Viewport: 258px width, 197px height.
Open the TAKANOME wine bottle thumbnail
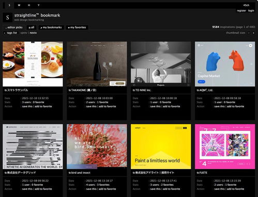click(97, 64)
